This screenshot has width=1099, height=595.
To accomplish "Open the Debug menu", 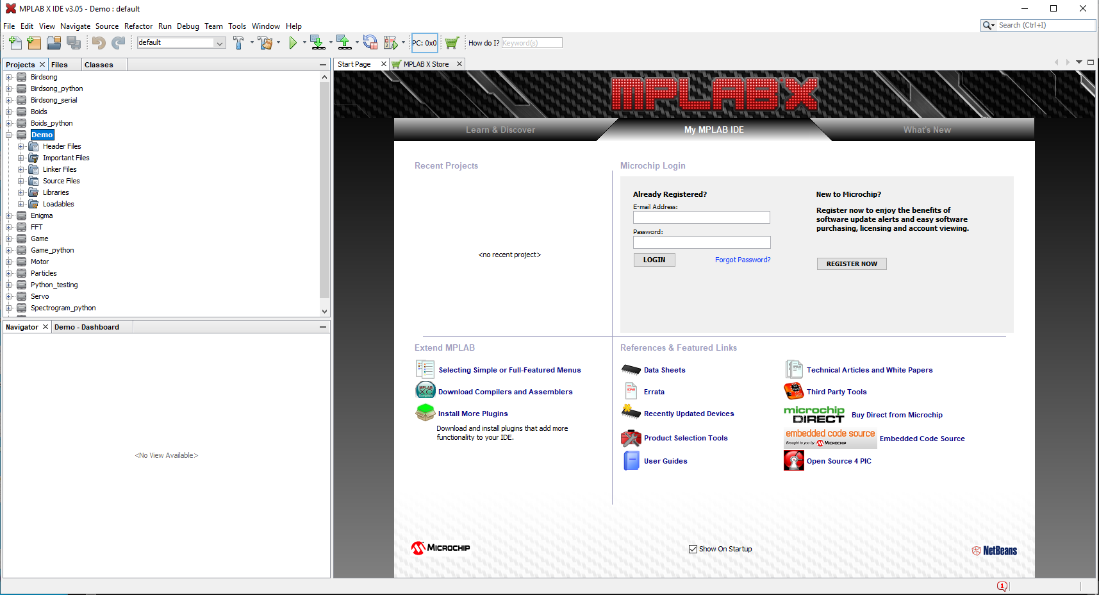I will point(188,26).
